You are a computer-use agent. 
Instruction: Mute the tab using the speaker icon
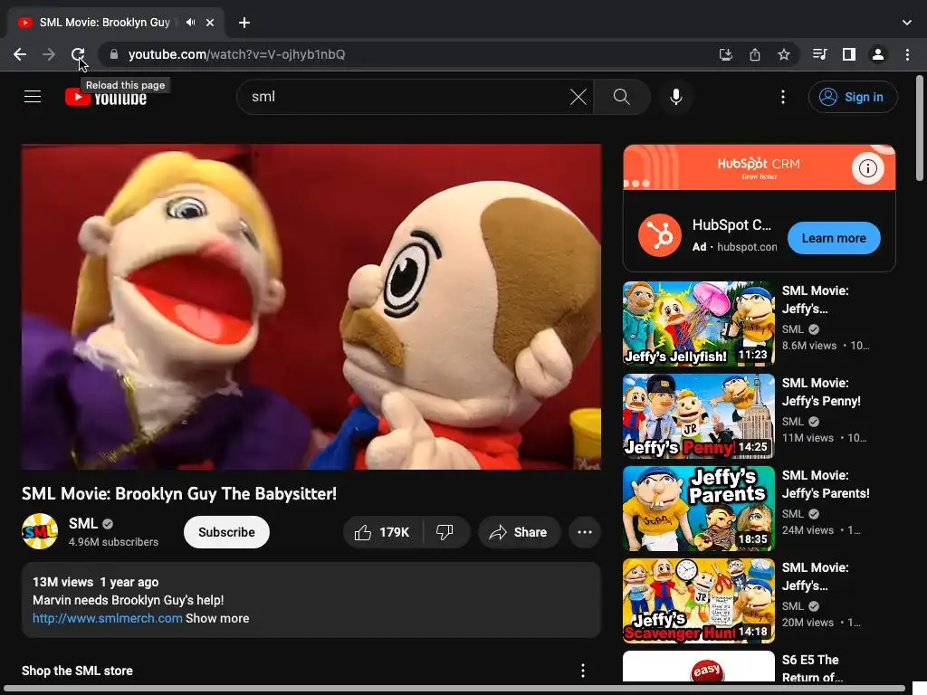[x=190, y=23]
